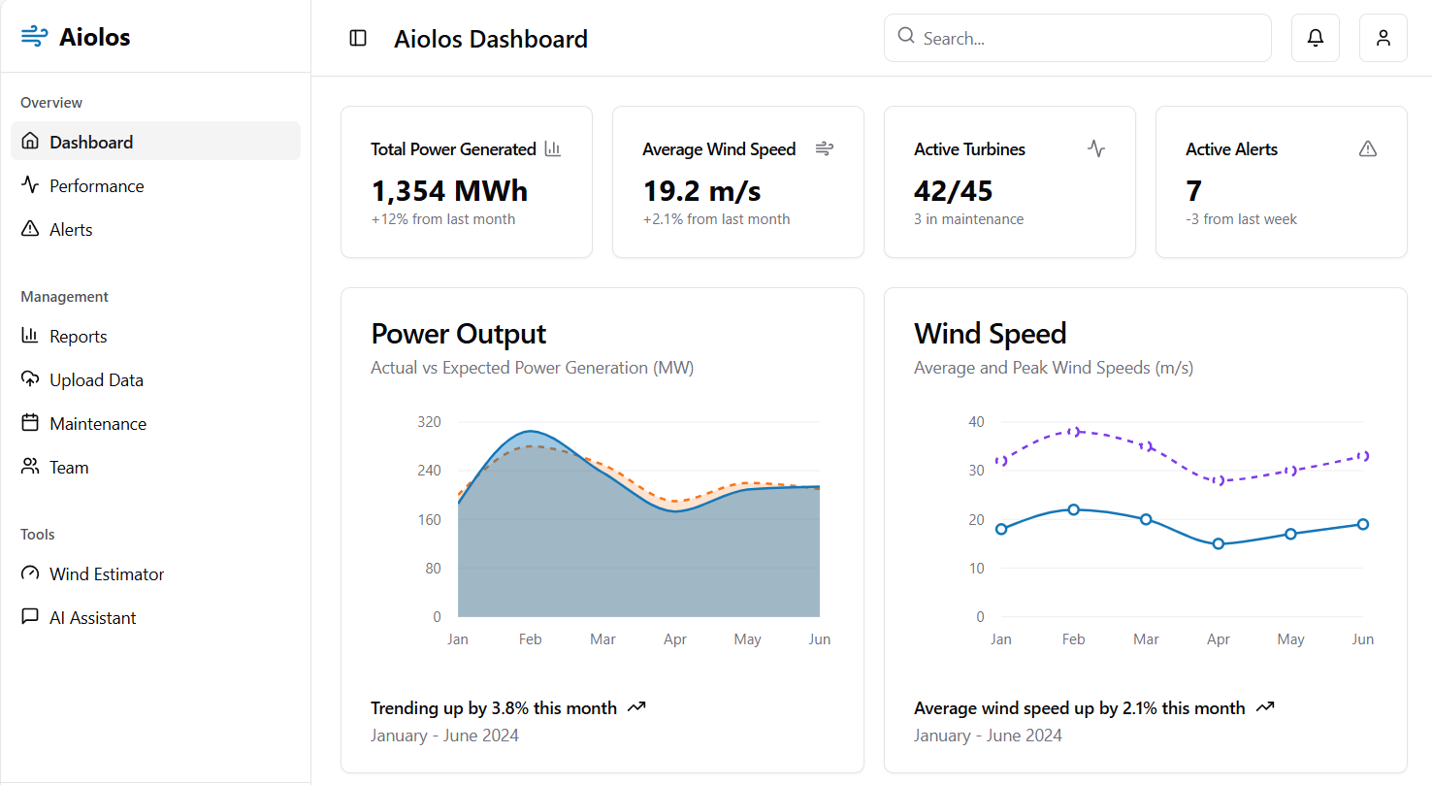Go to the Reports section
Image resolution: width=1432 pixels, height=785 pixels.
[x=78, y=336]
